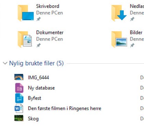Click the Word icon for Ringenes herre document
Screen dimensions: 144x136
click(19, 108)
